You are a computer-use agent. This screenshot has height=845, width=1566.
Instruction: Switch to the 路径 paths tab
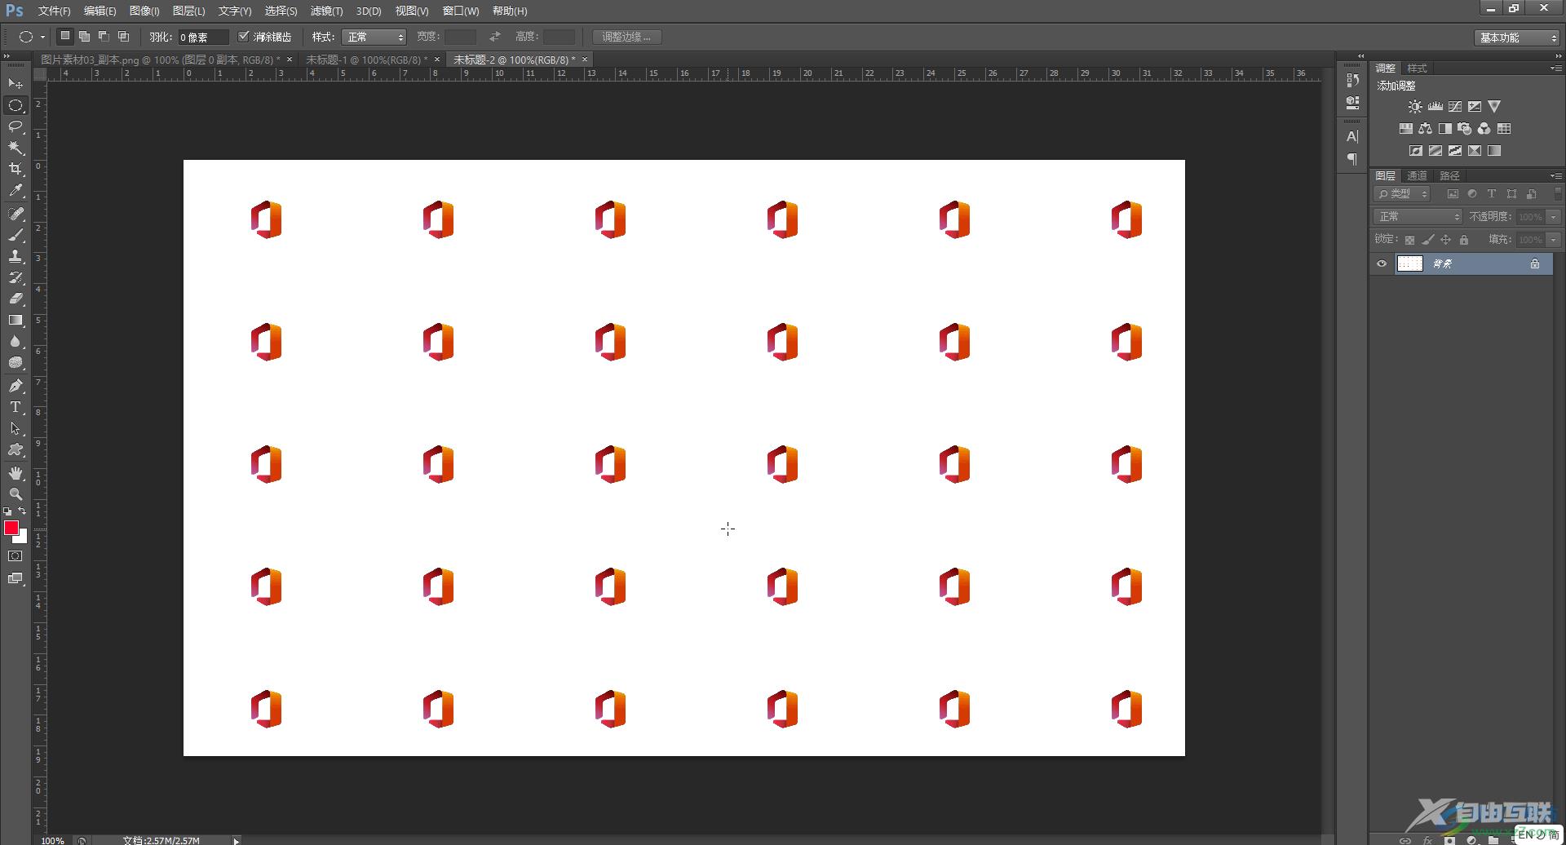(x=1449, y=175)
